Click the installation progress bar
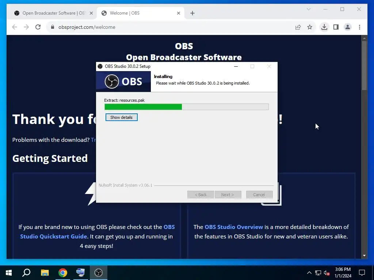Viewport: 374px width, 280px height. [x=187, y=107]
